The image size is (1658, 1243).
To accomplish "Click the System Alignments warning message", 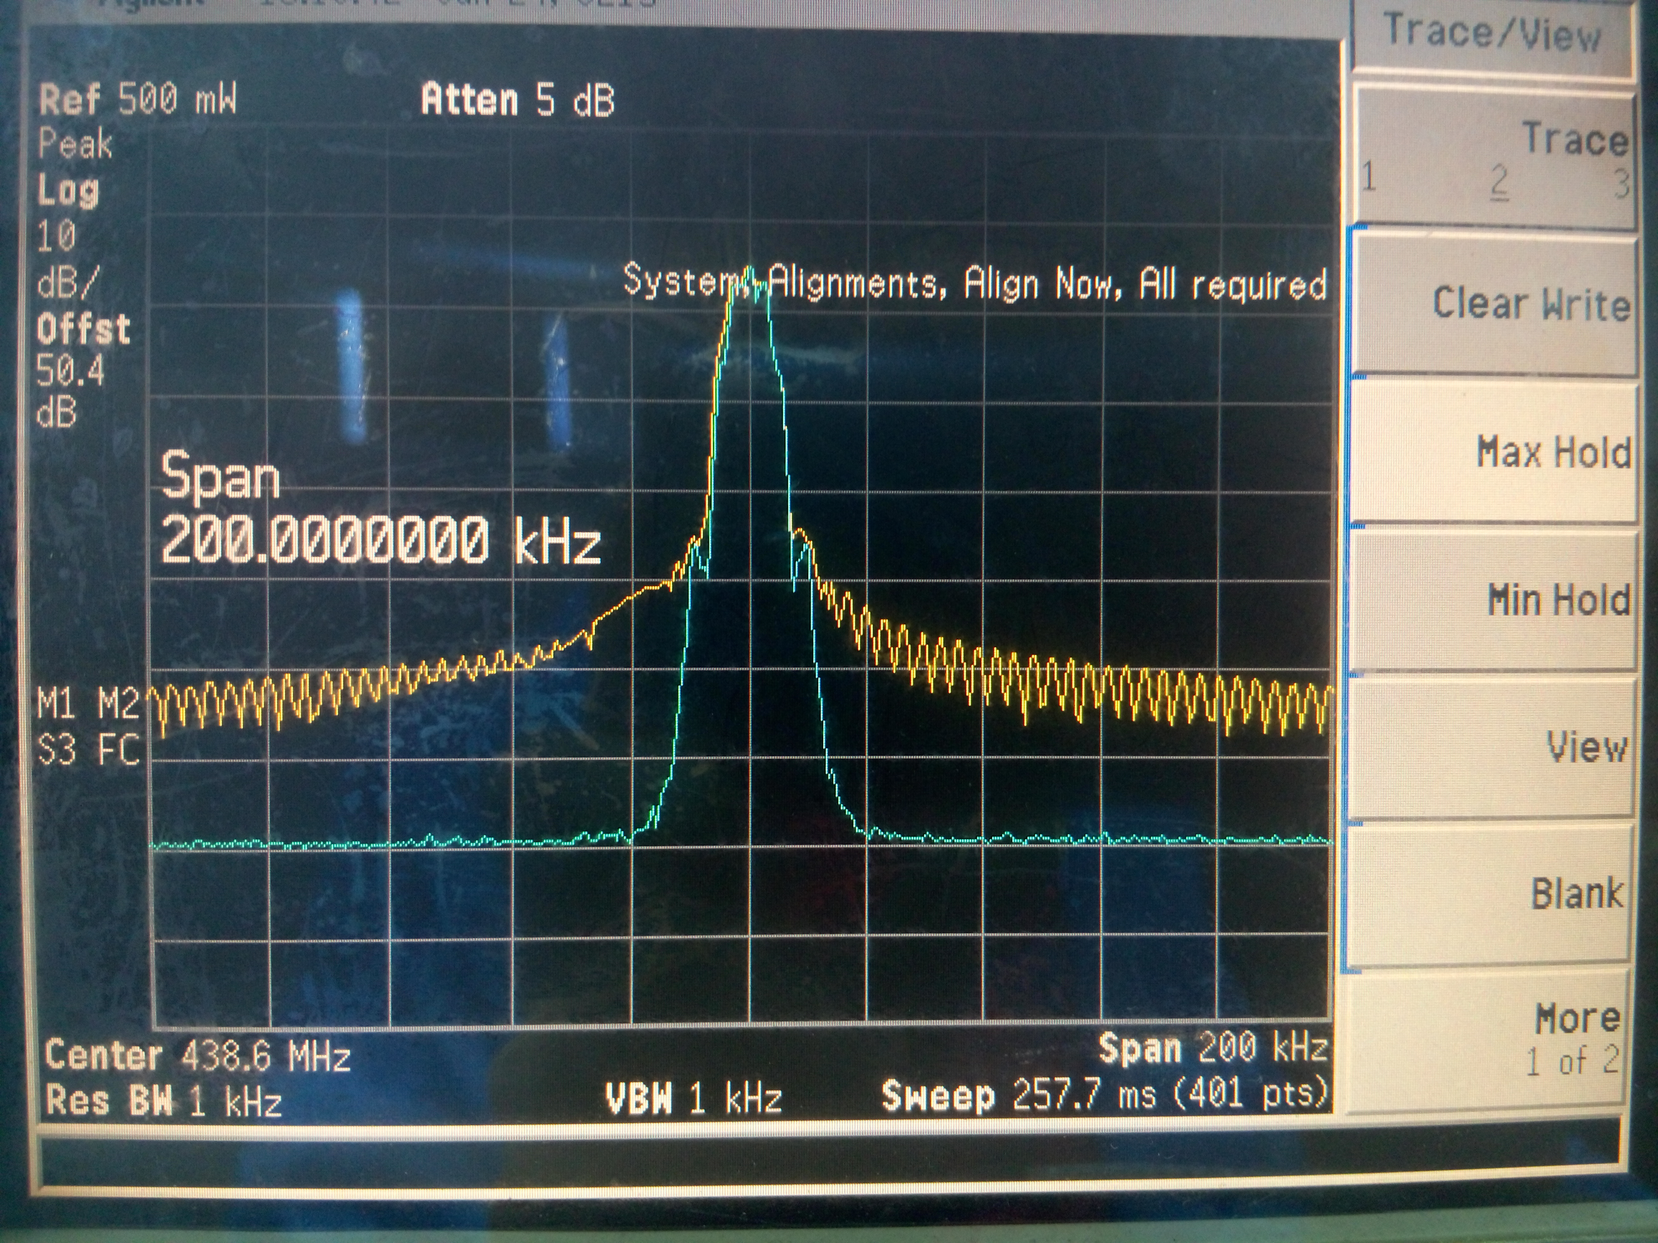I will 974,283.
